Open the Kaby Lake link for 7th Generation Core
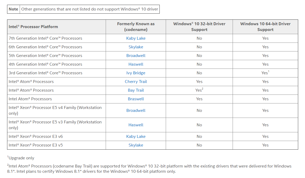The image size is (305, 178). 136,38
